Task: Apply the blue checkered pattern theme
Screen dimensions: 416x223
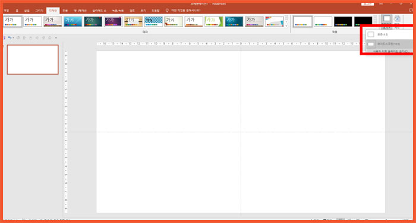Action: 153,21
